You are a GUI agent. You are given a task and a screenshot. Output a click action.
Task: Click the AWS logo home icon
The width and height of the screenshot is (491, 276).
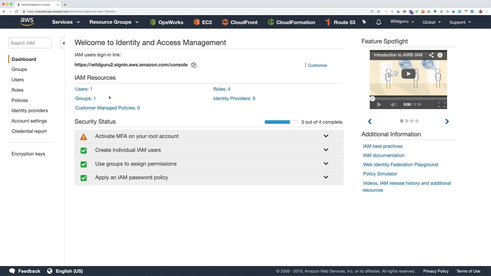[27, 22]
